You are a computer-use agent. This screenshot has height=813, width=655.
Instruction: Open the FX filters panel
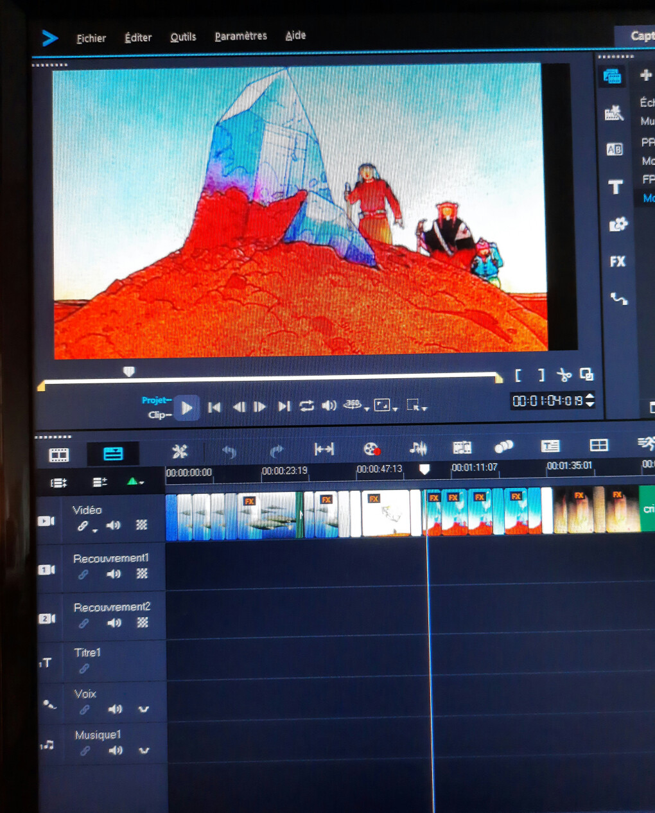pyautogui.click(x=617, y=261)
